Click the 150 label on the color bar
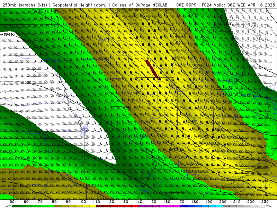 coord(152,202)
